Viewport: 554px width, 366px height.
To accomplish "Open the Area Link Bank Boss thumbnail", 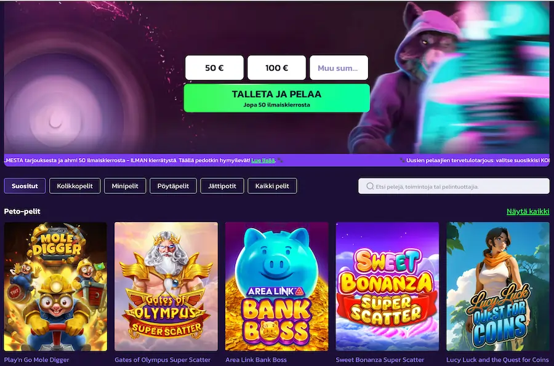I will 276,287.
